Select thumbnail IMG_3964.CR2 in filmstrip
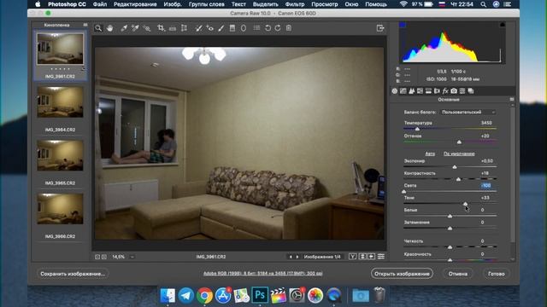Screen dimensions: 547x307 (60, 102)
